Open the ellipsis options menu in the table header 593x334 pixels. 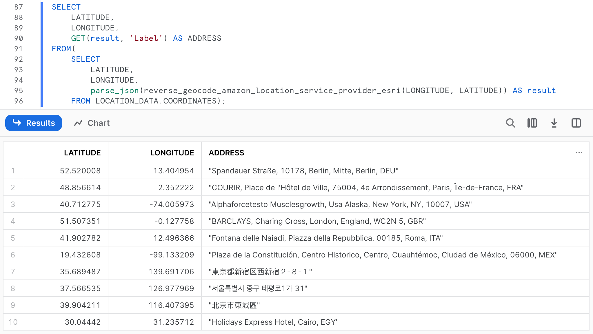pyautogui.click(x=579, y=152)
